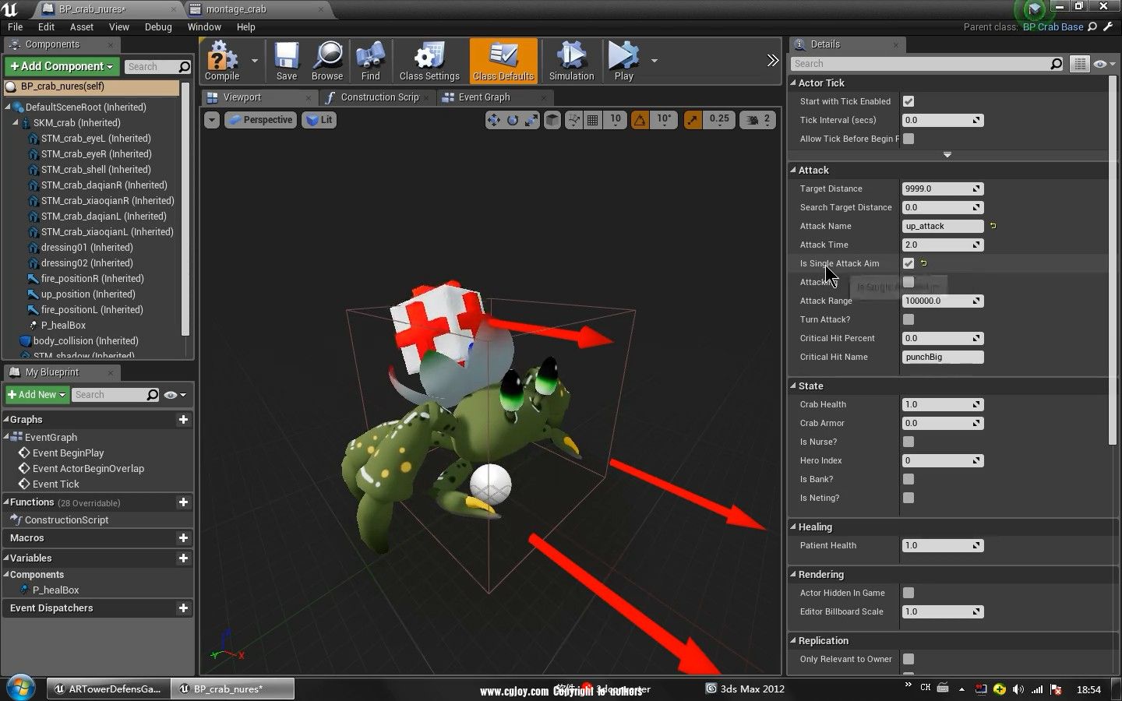This screenshot has width=1122, height=701.
Task: Click Details property matrix grid icon
Action: pos(1079,64)
